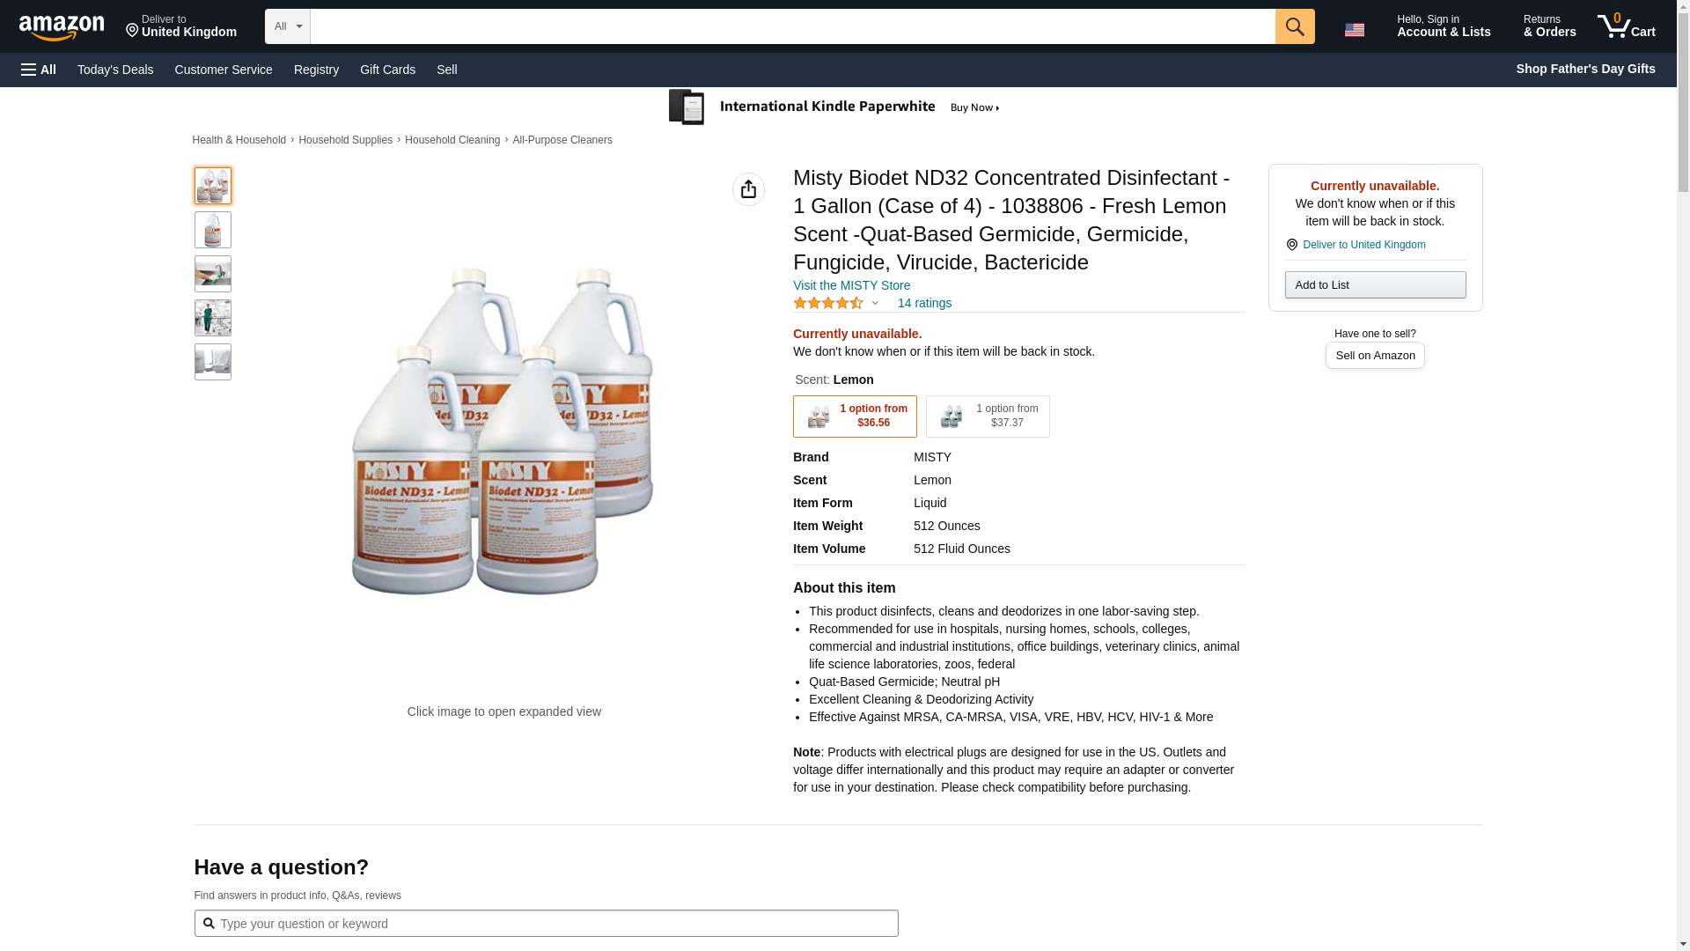This screenshot has width=1690, height=951.
Task: Open the All hamburger menu
Action: tap(39, 70)
